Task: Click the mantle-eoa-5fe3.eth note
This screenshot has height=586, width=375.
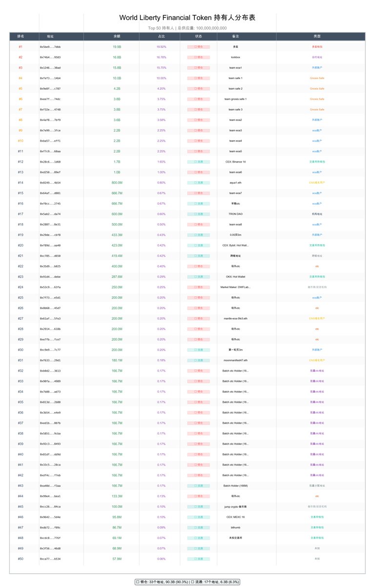Action: point(236,318)
